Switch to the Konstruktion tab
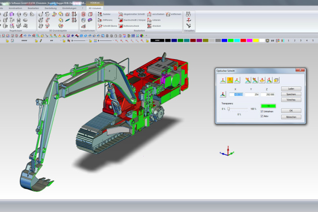The width and height of the screenshot is (318, 212). (x=16, y=8)
